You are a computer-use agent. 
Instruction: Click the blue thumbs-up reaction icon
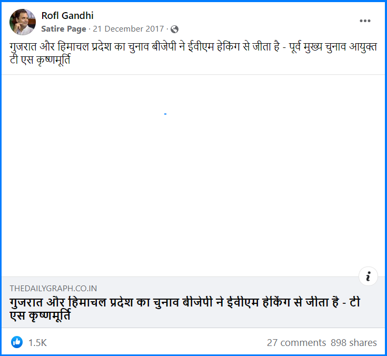(x=17, y=342)
